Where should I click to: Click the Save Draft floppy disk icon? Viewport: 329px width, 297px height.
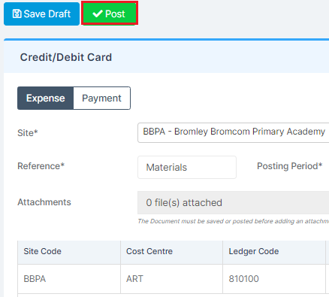pyautogui.click(x=17, y=14)
